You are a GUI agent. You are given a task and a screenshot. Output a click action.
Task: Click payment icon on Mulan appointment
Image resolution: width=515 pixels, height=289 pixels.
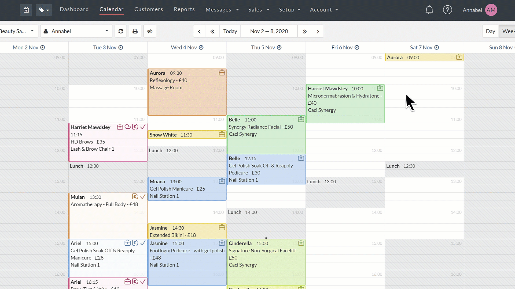coord(135,197)
